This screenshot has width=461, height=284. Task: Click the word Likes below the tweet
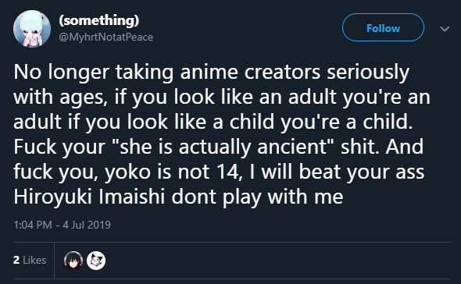(34, 261)
